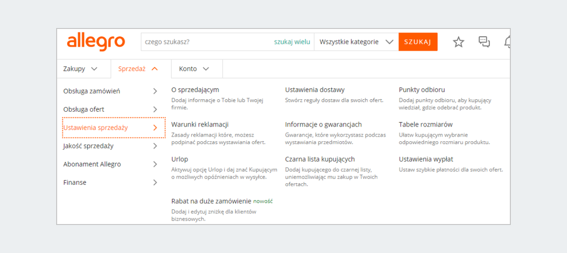Click description starting 'Dodaj punkty odbioru'
567x253 pixels.
(x=445, y=104)
